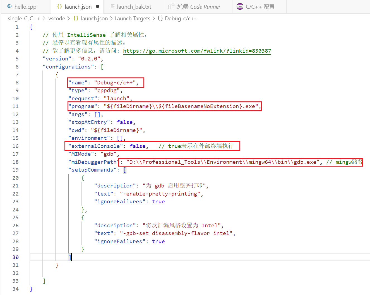Viewport: 370px width, 295px height.
Task: Switch to the 扩展: Code Runner tab
Action: coord(198,7)
